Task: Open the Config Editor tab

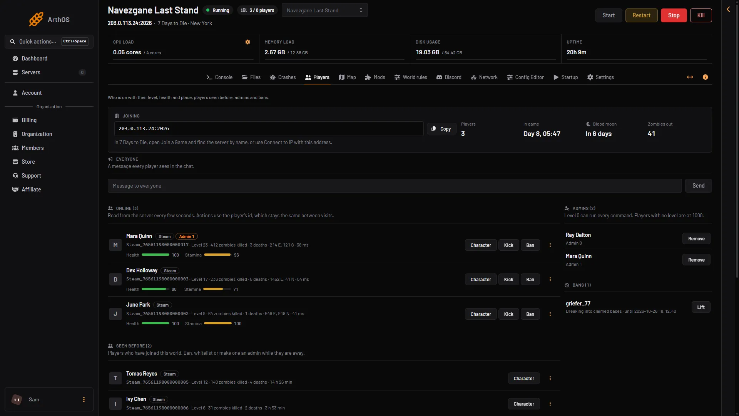Action: (525, 77)
